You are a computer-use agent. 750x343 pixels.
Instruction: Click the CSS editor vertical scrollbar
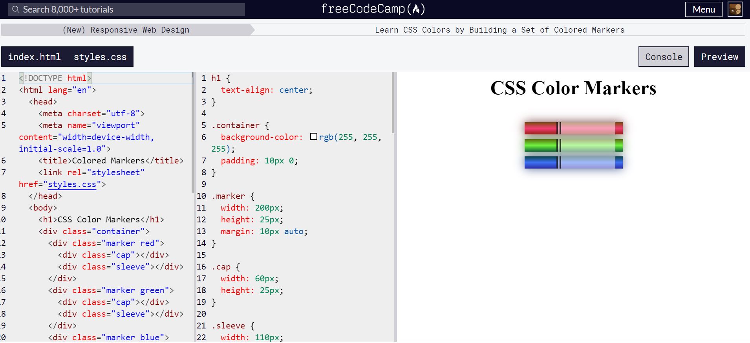393,103
